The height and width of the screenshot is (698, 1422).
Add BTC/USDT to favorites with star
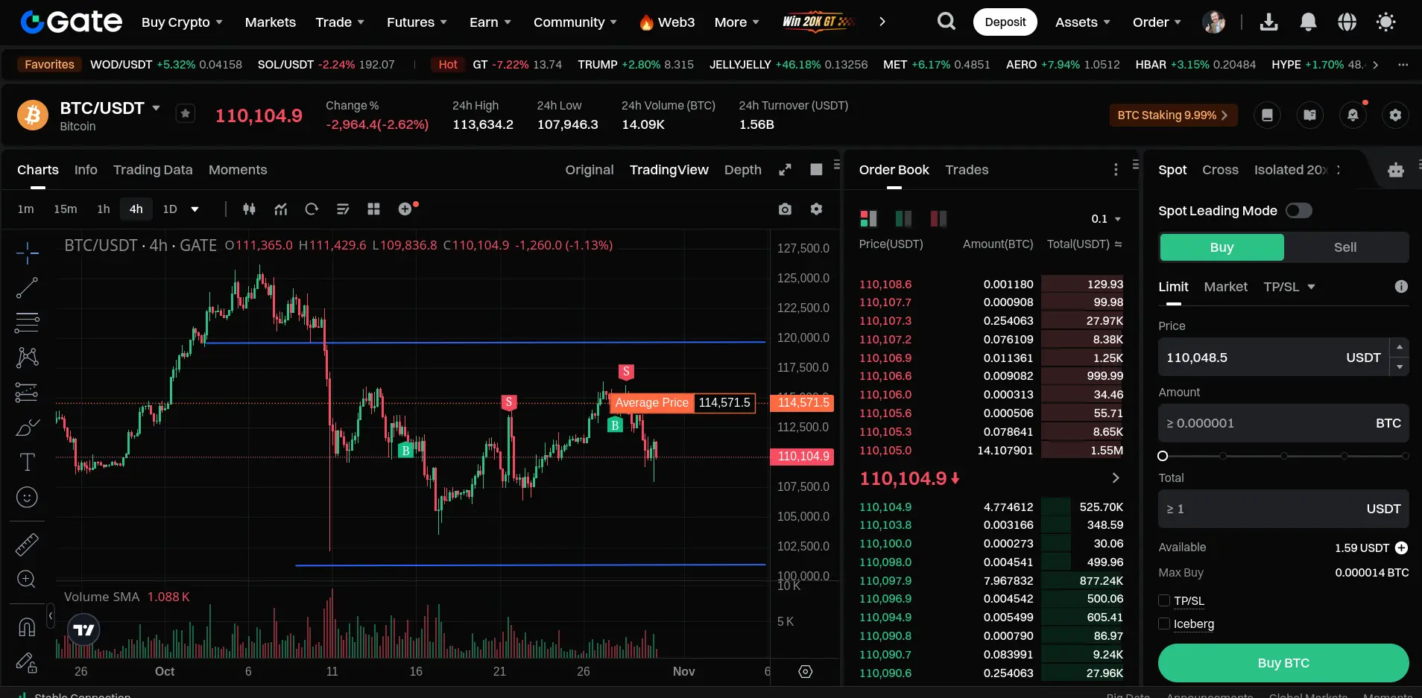(186, 113)
